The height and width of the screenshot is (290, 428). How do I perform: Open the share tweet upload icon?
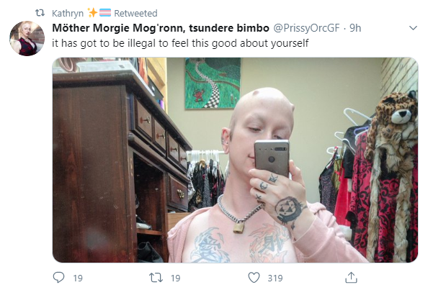click(351, 278)
